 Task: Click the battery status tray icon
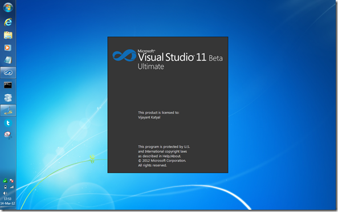[5, 187]
